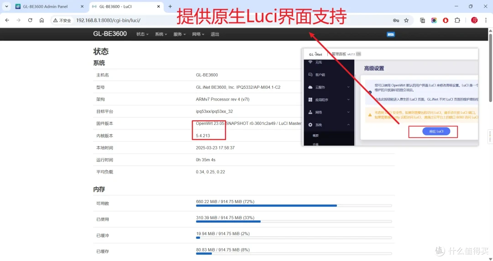493x261 pixels.
Task: Click the 已使用 memory progress bar
Action: pyautogui.click(x=294, y=221)
